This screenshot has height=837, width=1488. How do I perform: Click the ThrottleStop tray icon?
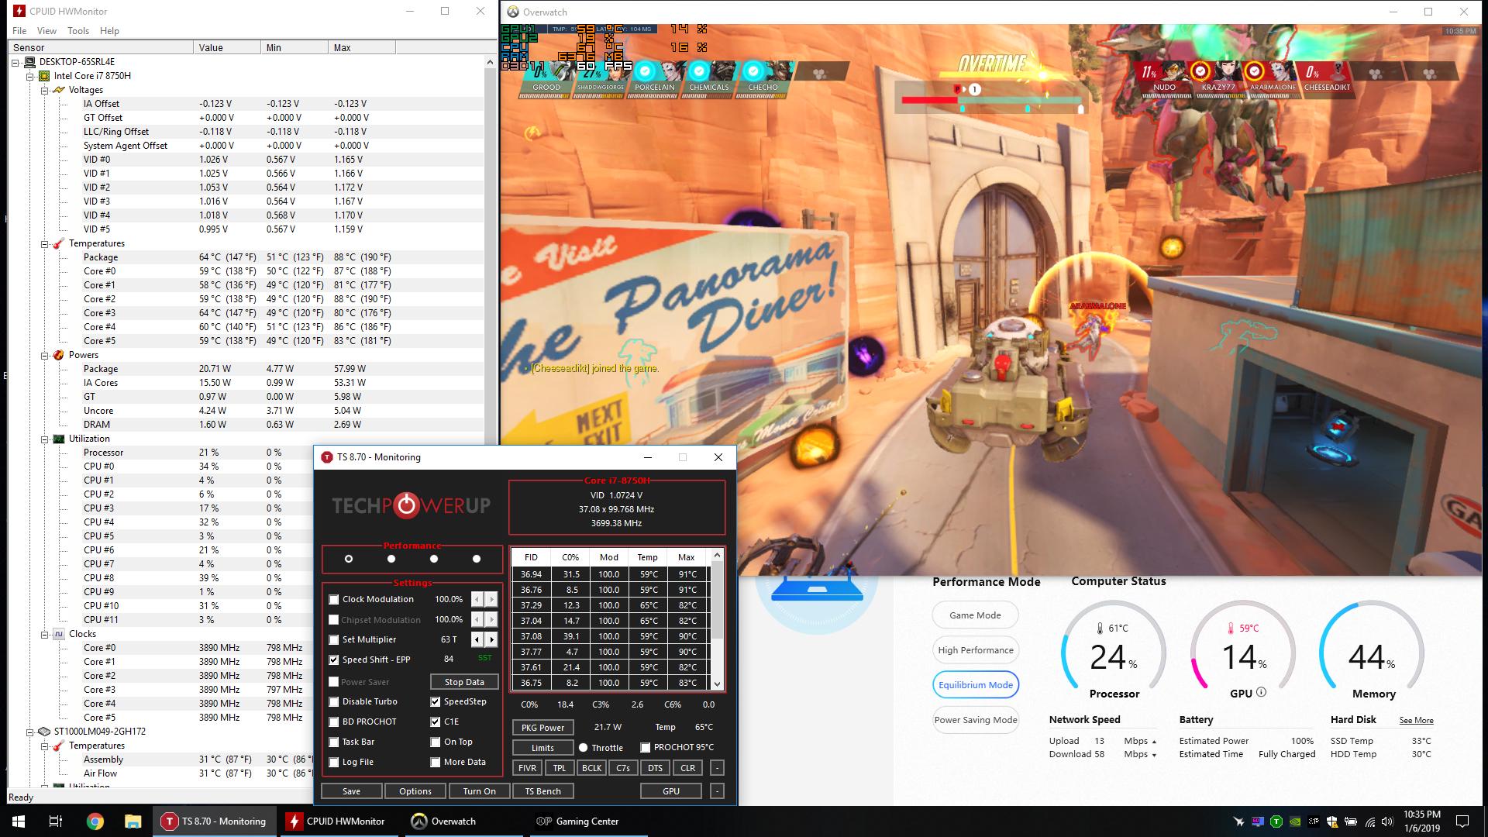pos(1276,821)
